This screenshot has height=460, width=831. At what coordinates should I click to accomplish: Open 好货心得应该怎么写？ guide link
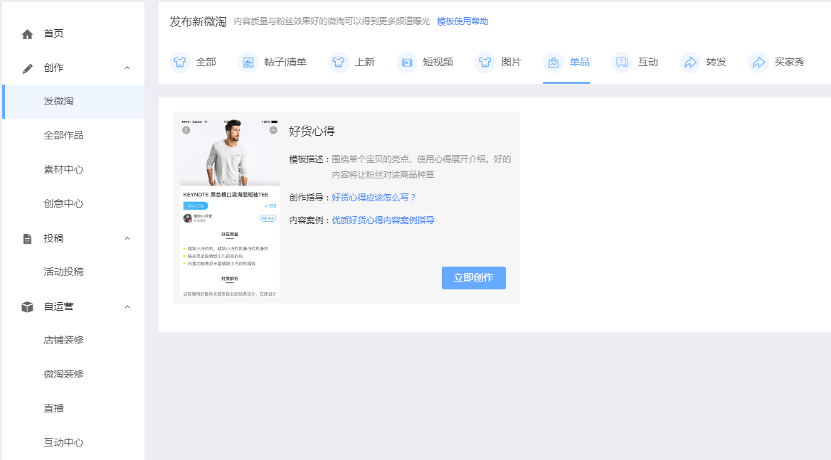click(x=374, y=198)
